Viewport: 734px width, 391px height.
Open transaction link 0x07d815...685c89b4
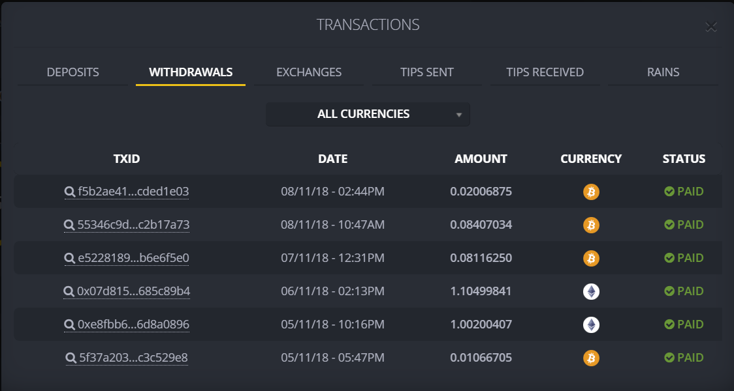(133, 291)
